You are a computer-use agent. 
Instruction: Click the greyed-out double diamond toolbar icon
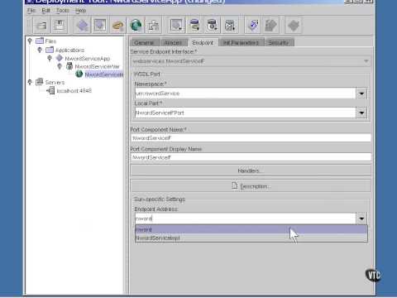coord(270,26)
